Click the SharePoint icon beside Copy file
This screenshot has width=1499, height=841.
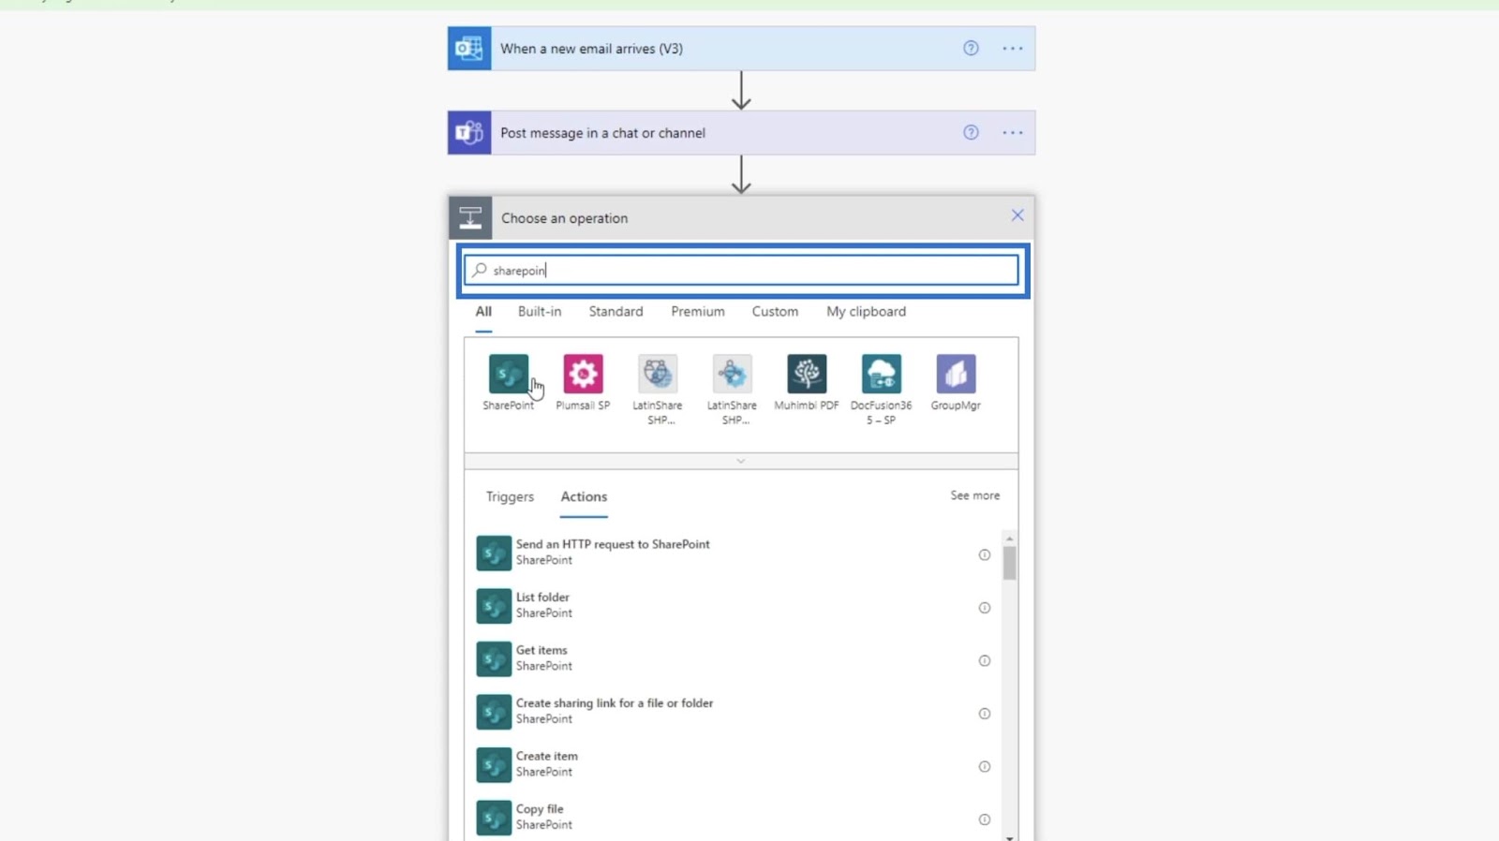pos(494,818)
